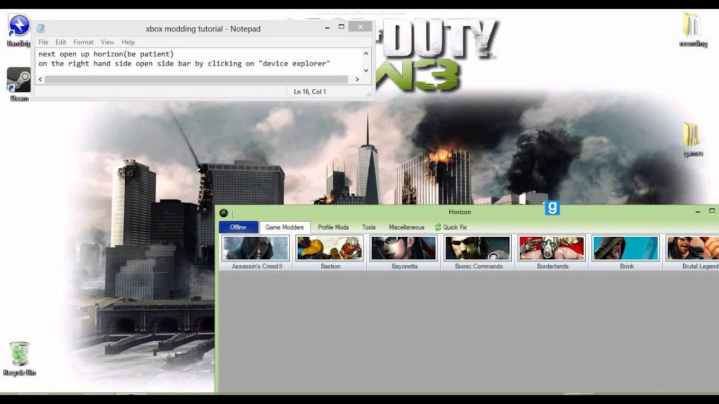The height and width of the screenshot is (404, 719).
Task: Click the text 'next open up horizon(be patient)'
Action: point(106,54)
